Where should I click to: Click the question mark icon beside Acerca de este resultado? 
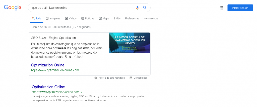[96, 78]
